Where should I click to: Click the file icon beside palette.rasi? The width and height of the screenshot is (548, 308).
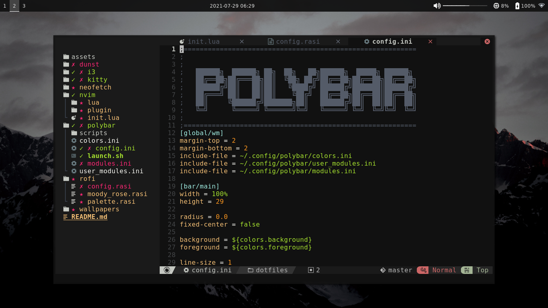click(73, 202)
